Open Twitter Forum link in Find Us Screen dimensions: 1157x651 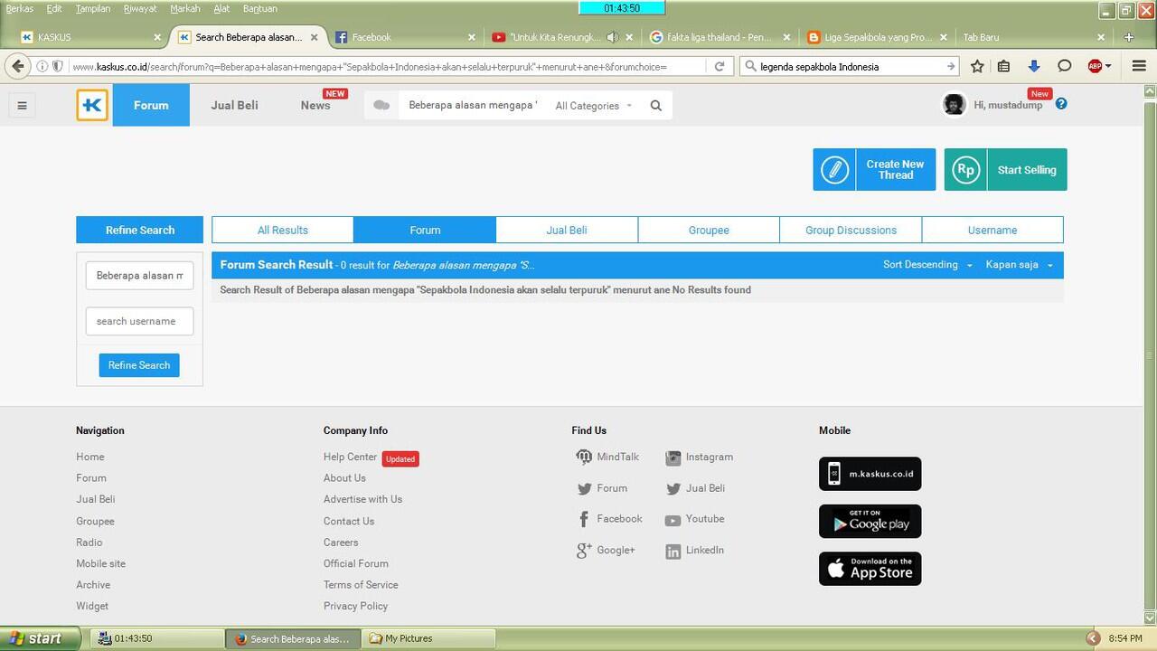602,488
